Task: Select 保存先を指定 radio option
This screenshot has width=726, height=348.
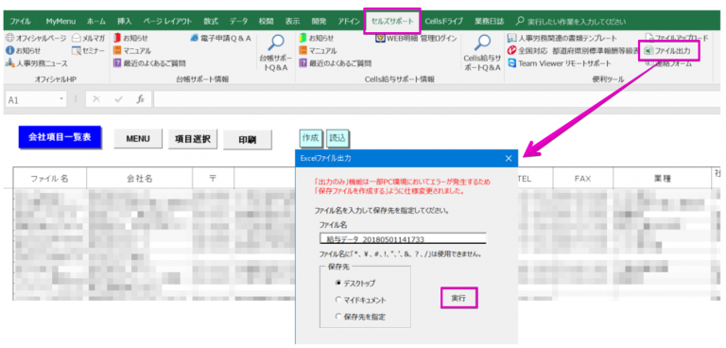Action: (x=338, y=317)
